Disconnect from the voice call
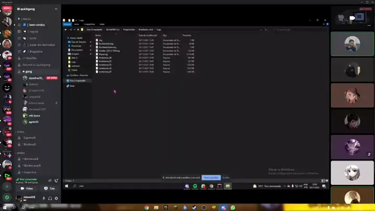 point(56,180)
